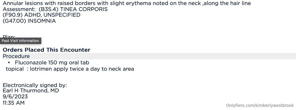Select the F90.9 ADHD, UNSPECIFIED diagnosis

[41, 15]
